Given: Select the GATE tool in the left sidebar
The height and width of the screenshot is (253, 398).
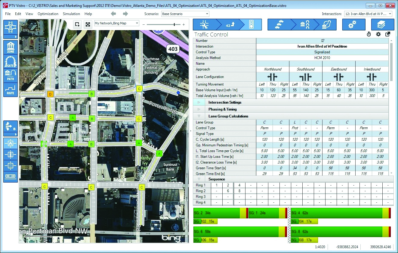Looking at the screenshot, I should coord(10,61).
